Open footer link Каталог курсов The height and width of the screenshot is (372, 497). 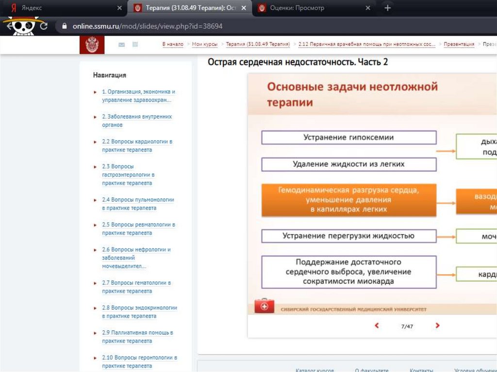[x=315, y=370]
